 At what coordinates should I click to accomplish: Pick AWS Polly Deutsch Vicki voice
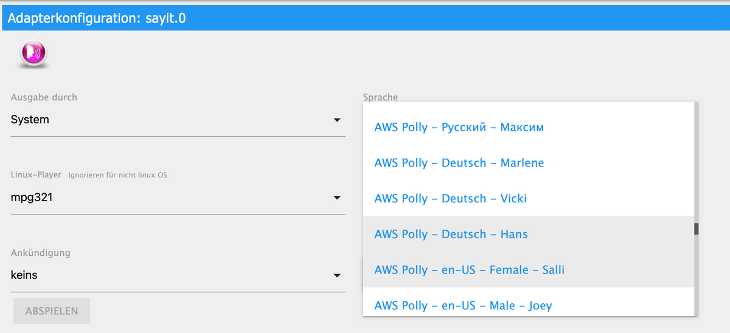450,199
